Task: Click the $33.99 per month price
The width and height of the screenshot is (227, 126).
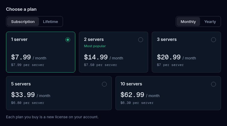Action: pyautogui.click(x=31, y=95)
